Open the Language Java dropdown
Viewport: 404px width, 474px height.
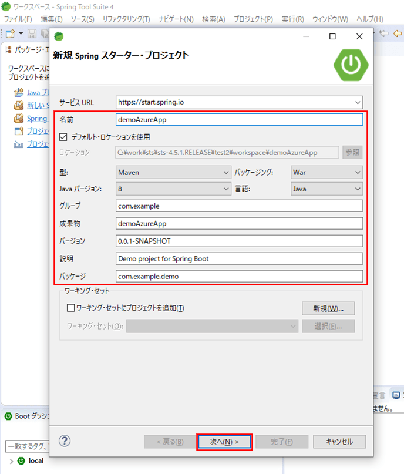click(326, 189)
